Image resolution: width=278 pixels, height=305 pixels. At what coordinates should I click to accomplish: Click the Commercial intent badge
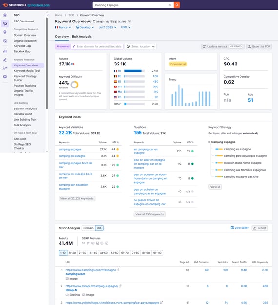coord(178,64)
